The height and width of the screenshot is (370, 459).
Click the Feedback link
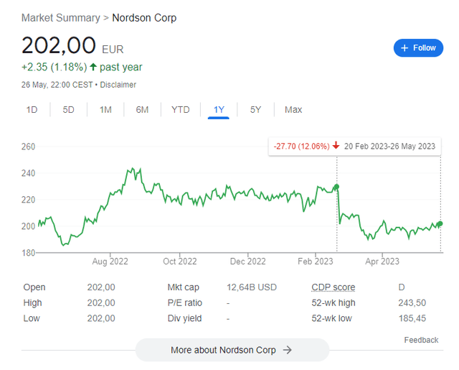point(421,340)
